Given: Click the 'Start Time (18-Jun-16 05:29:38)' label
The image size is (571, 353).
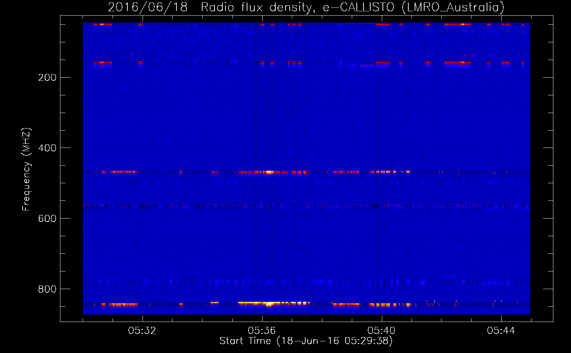Looking at the screenshot, I should [x=306, y=341].
